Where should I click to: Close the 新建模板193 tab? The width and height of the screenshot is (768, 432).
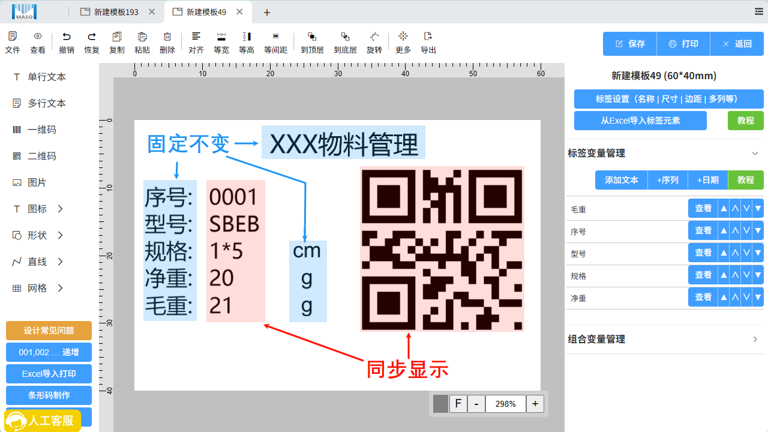tap(152, 12)
